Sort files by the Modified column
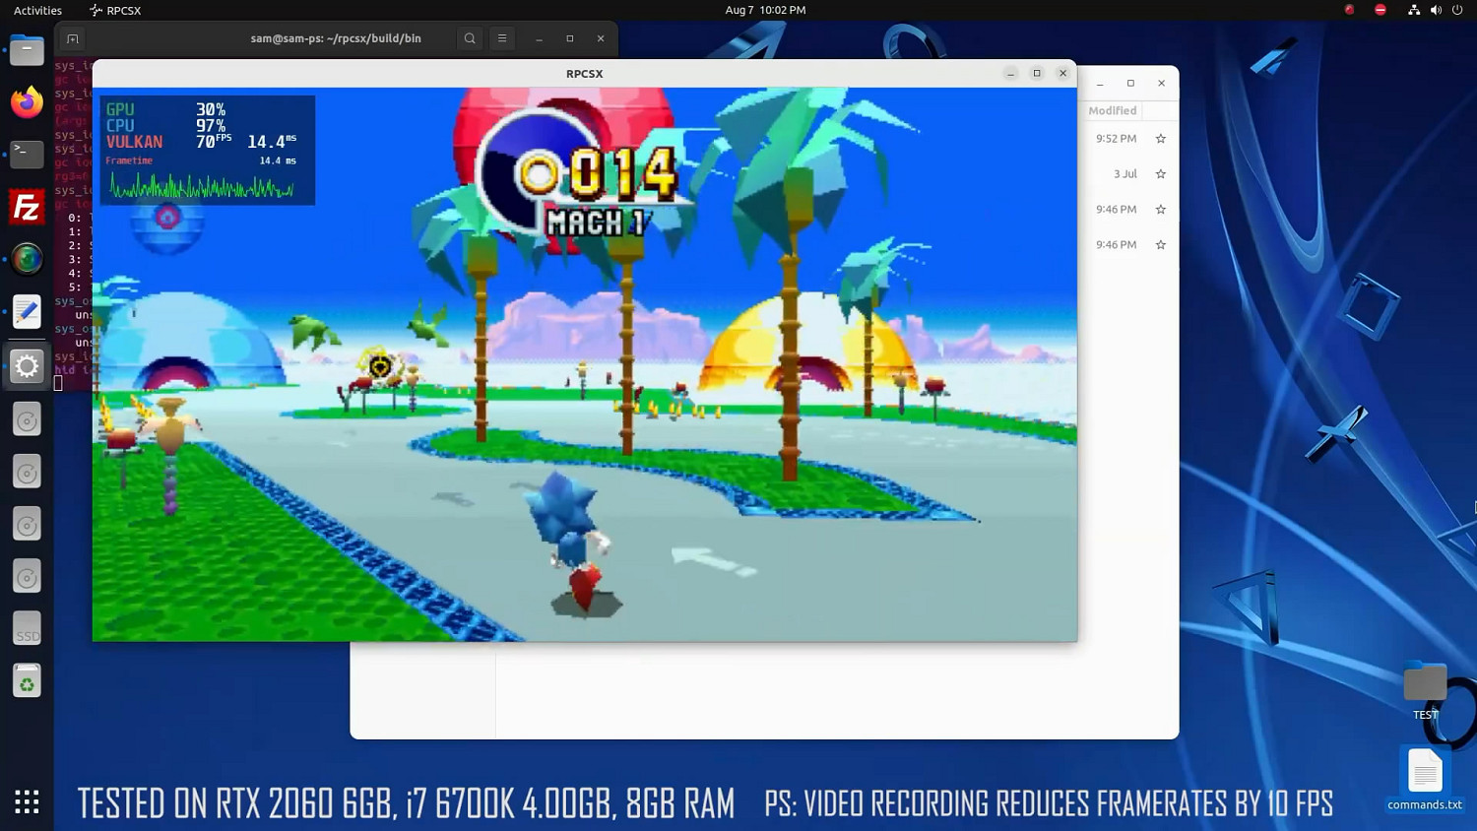 pos(1112,111)
